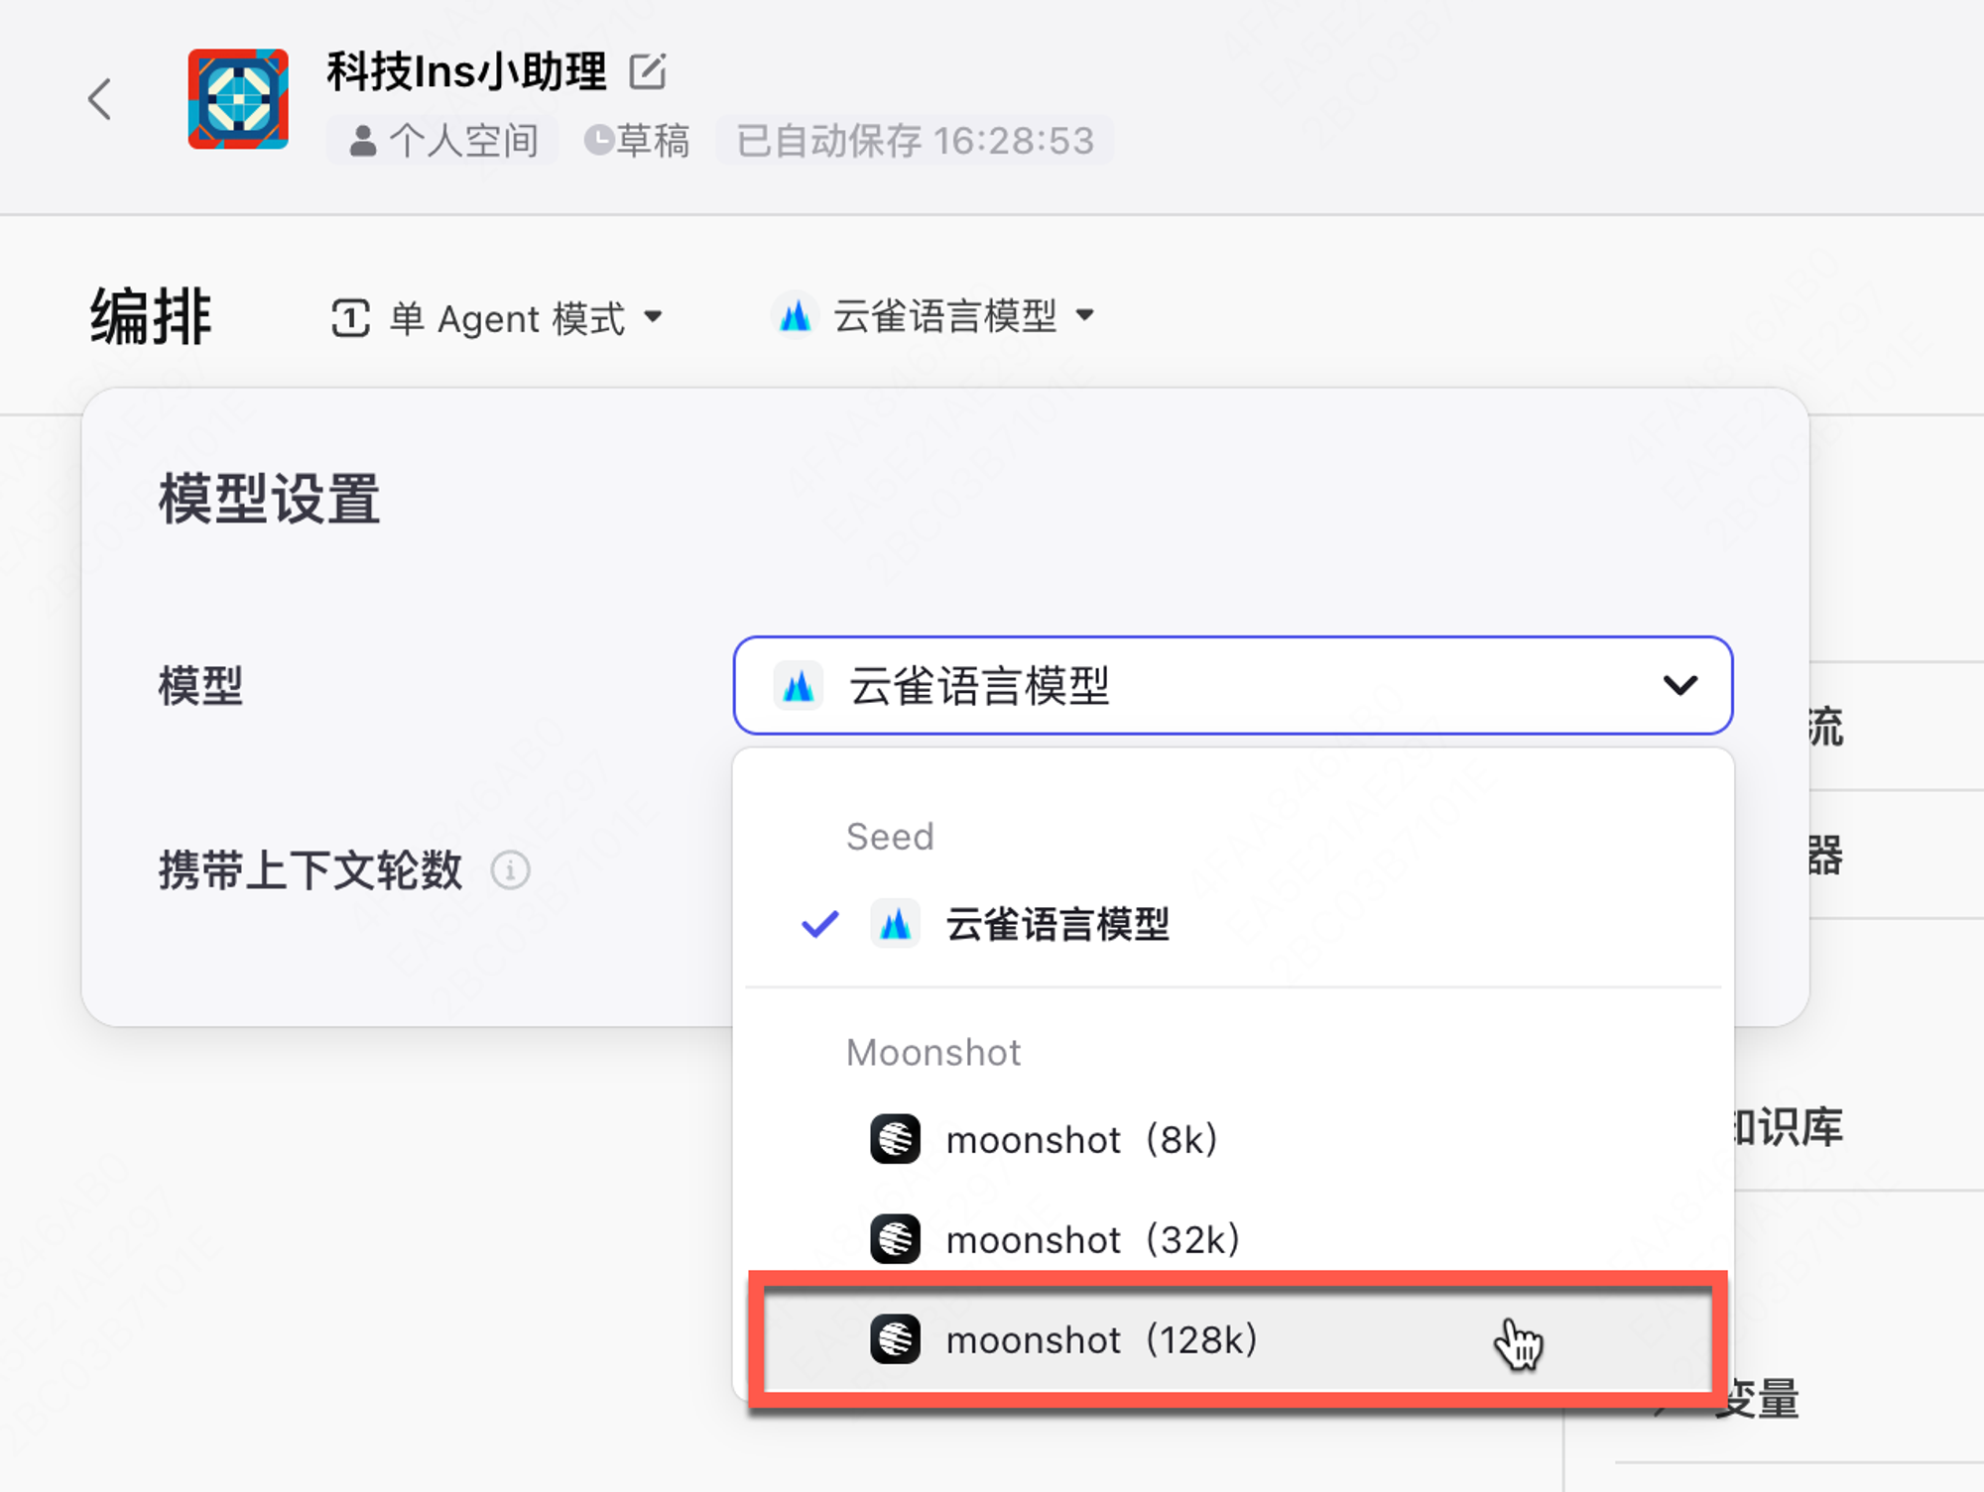Collapse the 模型 select box chevron
1984x1492 pixels.
(x=1679, y=685)
